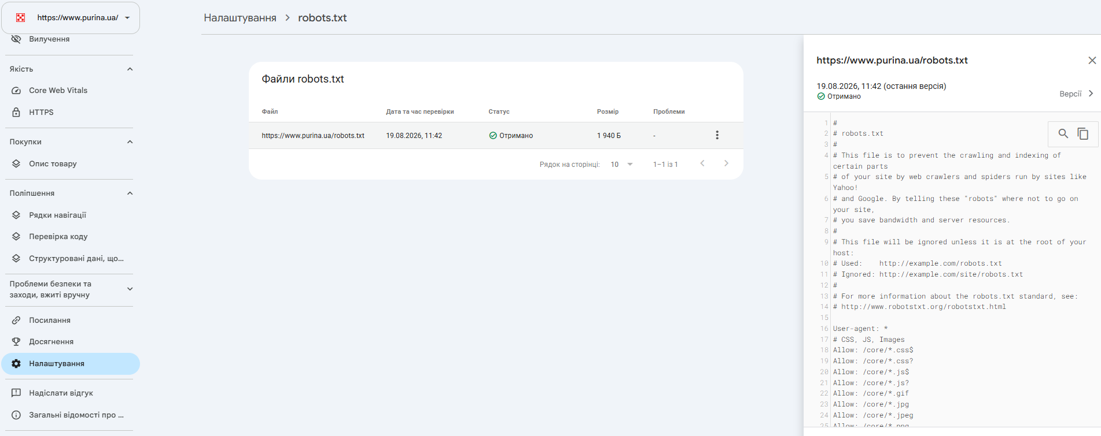1101x436 pixels.
Task: Click the Перевірка коду layers icon
Action: pyautogui.click(x=16, y=237)
